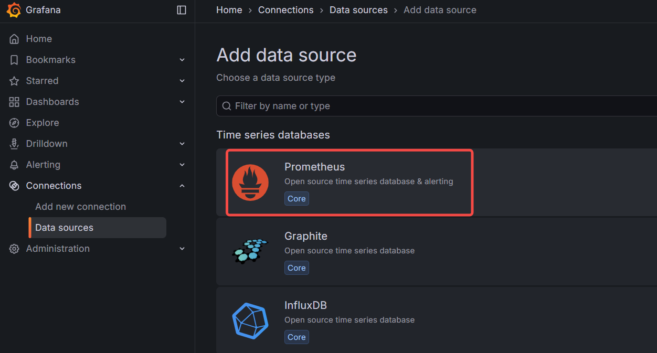The image size is (657, 353).
Task: Click the Connections label in sidebar
Action: (x=54, y=186)
